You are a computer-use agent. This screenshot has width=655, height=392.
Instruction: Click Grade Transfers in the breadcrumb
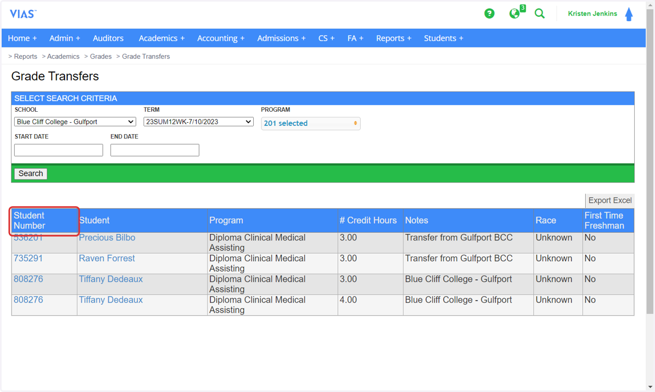pyautogui.click(x=146, y=56)
